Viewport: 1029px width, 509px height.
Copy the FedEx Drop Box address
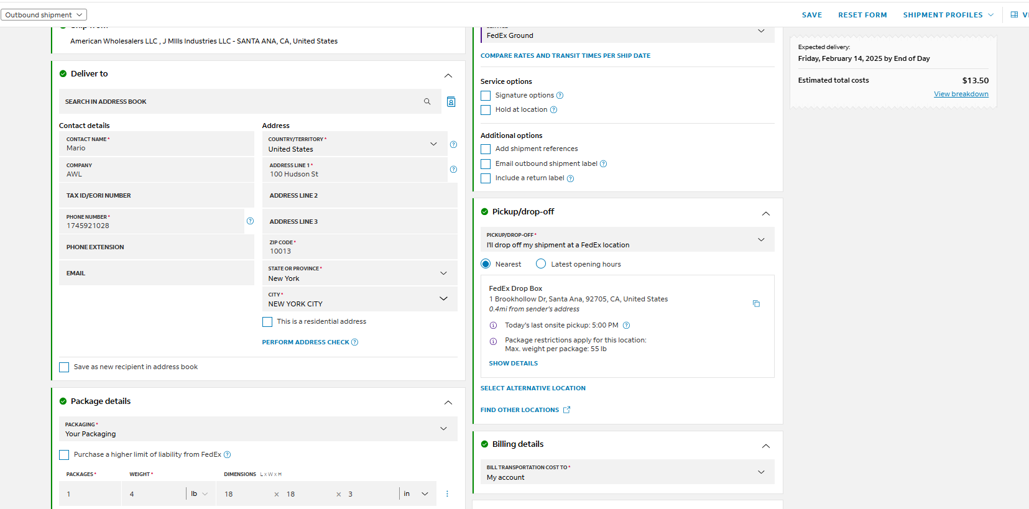[x=756, y=303]
